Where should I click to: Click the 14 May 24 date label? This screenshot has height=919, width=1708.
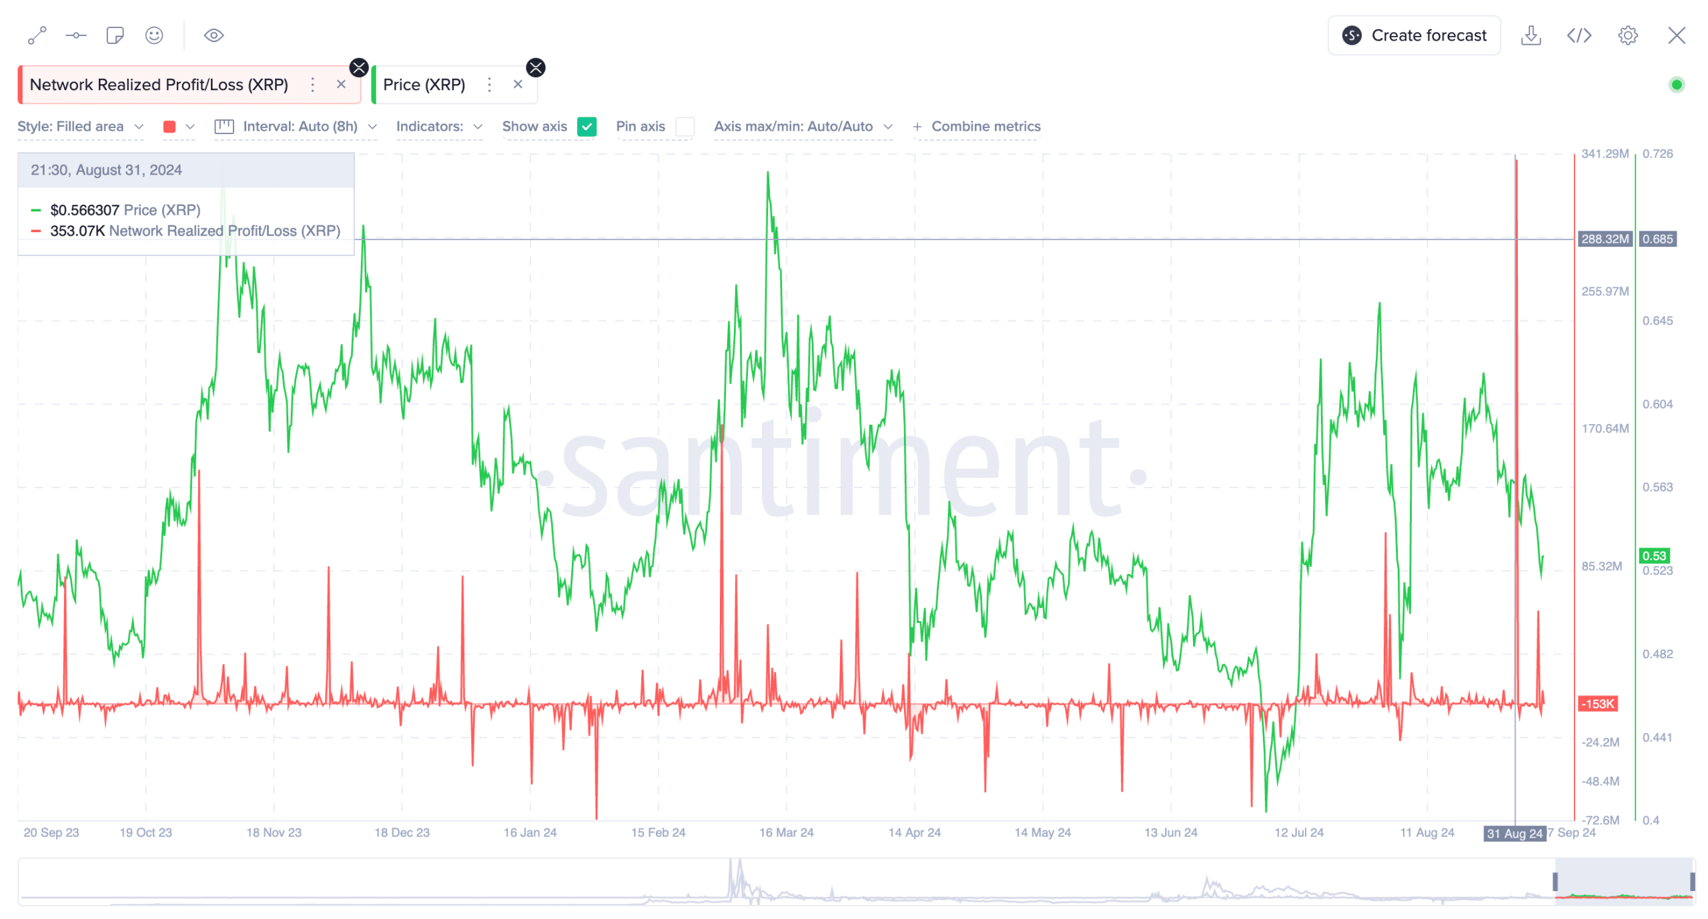click(1042, 832)
